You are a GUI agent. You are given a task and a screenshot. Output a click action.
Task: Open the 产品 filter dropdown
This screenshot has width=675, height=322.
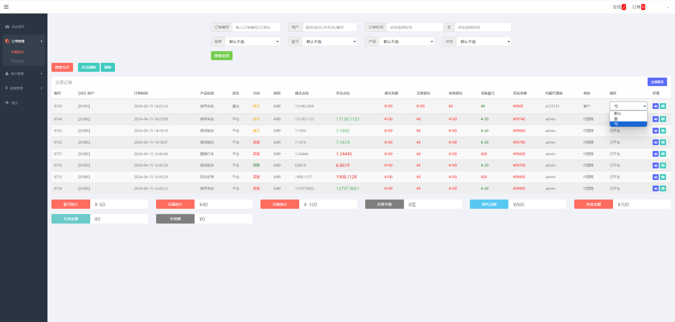coord(407,41)
